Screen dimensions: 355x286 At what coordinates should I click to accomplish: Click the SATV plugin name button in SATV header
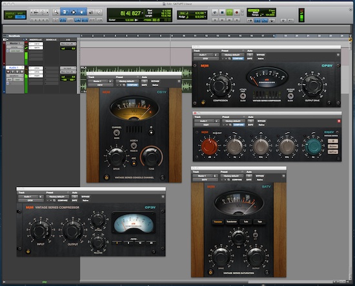205,180
